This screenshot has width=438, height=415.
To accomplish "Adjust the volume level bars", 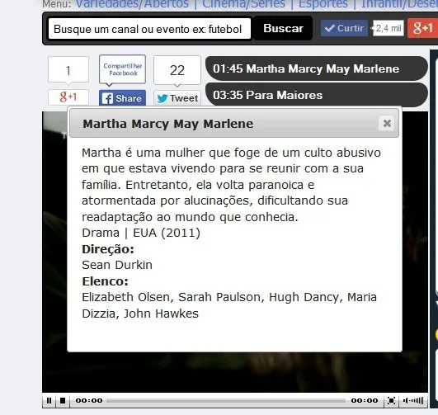I will click(x=417, y=401).
